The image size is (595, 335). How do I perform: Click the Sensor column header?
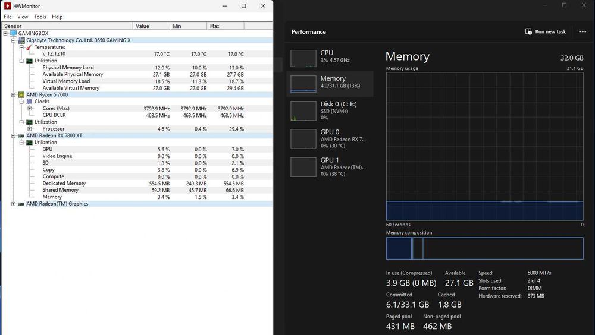pos(67,26)
